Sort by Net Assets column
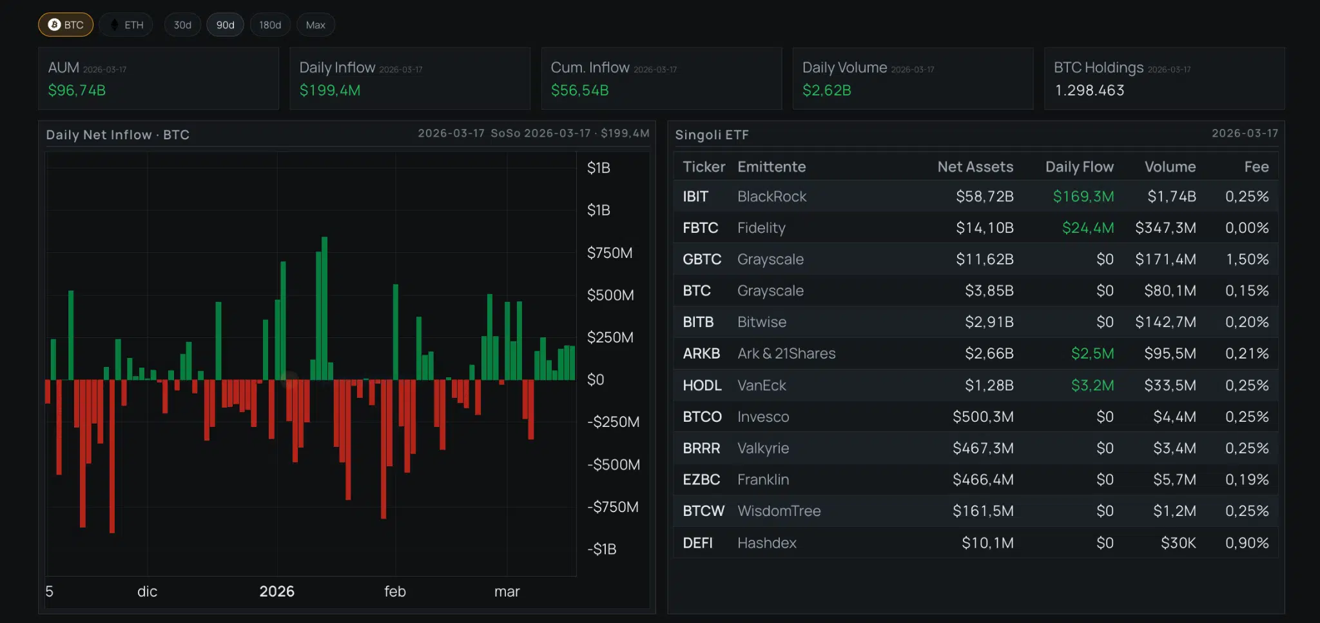 [x=975, y=166]
